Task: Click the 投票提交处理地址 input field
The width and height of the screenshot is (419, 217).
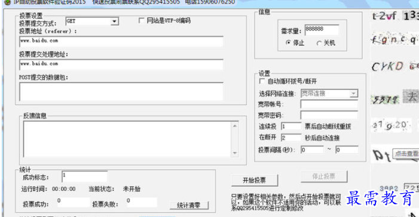Action: [x=121, y=64]
